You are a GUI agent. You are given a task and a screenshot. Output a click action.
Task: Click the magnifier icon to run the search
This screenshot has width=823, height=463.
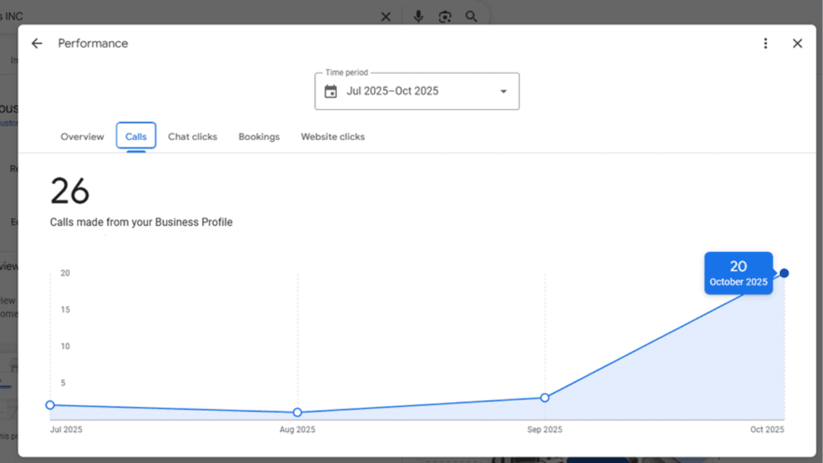pyautogui.click(x=471, y=17)
